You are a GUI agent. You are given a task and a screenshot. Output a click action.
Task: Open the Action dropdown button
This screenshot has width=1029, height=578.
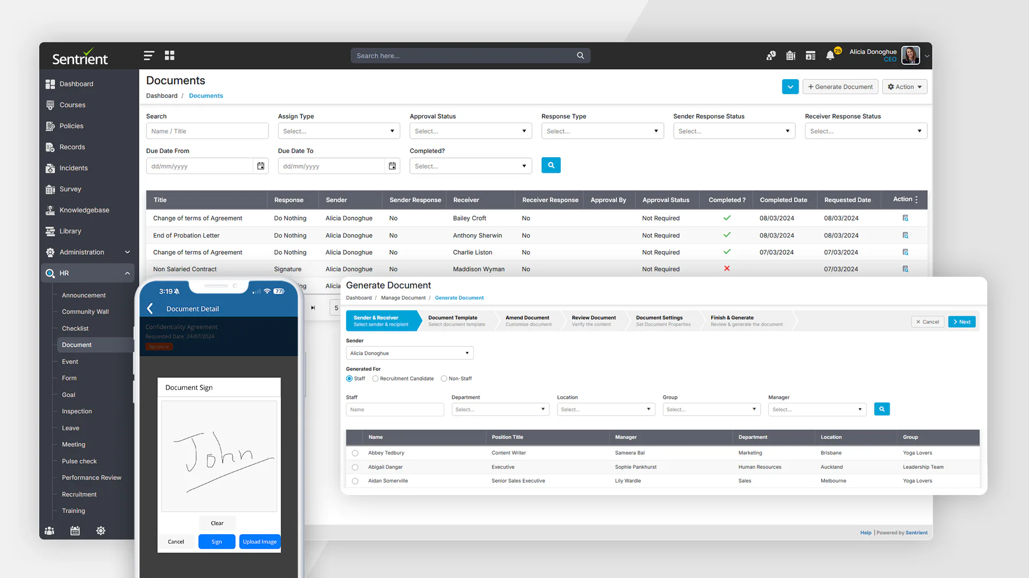(x=905, y=87)
